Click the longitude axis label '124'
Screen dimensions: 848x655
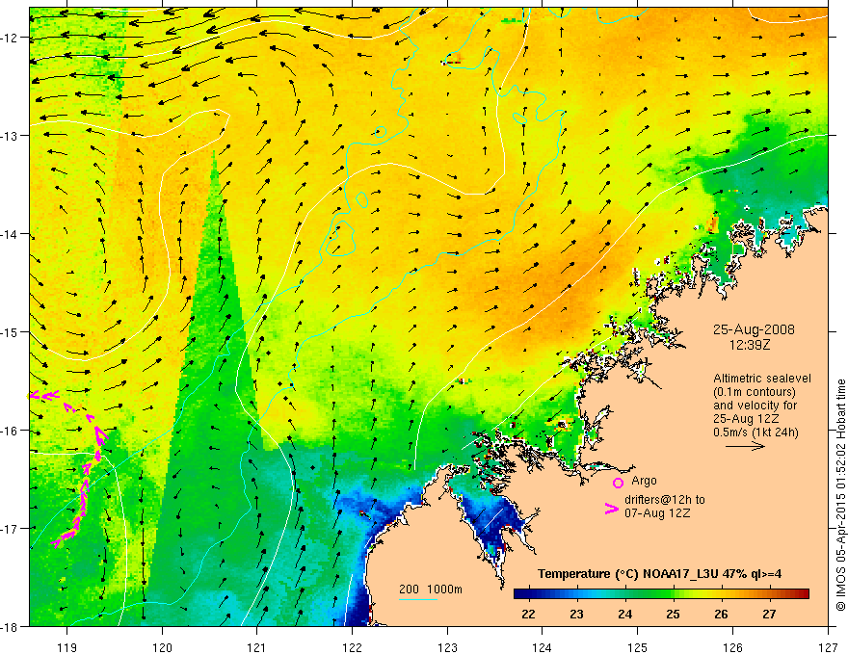(x=543, y=647)
